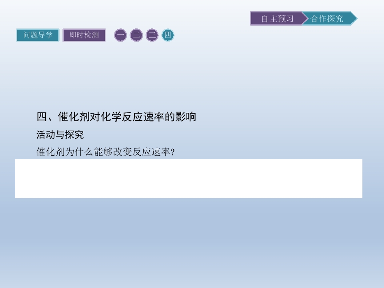
Task: Open the 即时检测 button
Action: point(84,35)
